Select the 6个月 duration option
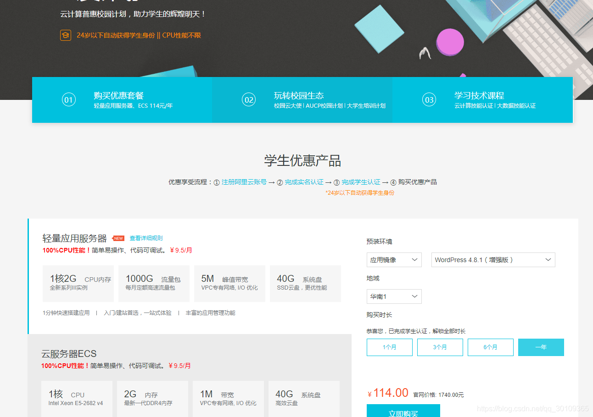593x417 pixels. click(x=491, y=347)
